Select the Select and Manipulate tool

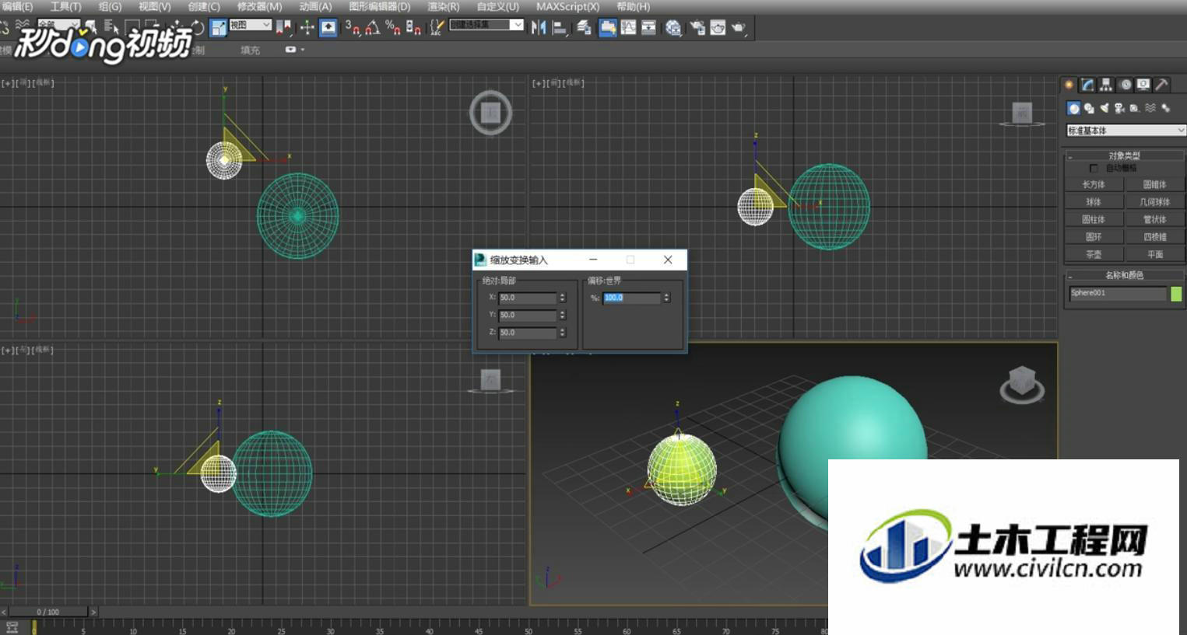click(307, 28)
